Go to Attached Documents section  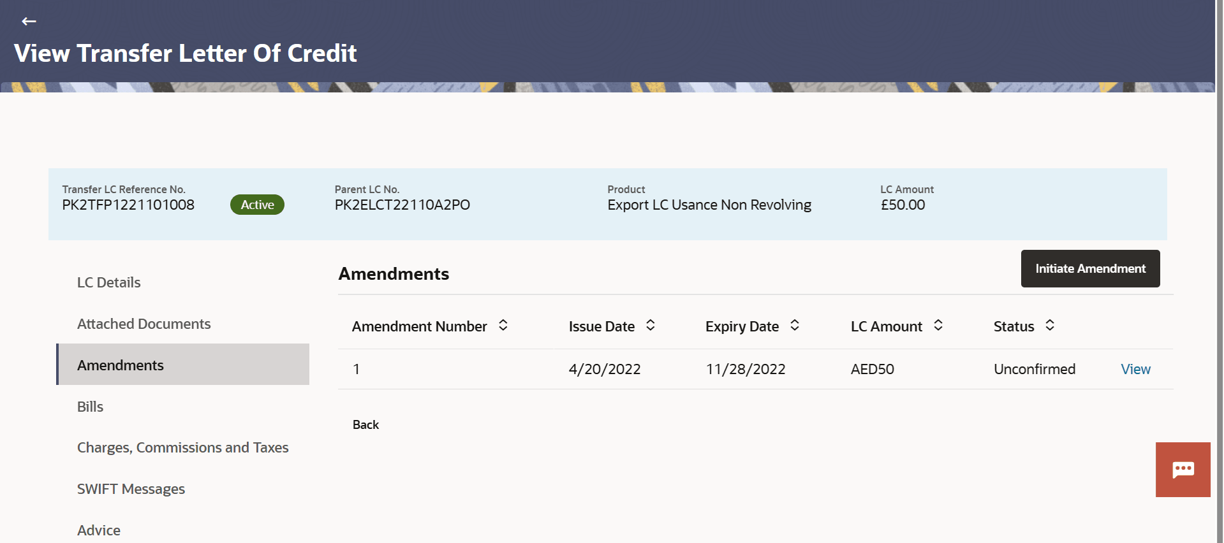point(144,324)
